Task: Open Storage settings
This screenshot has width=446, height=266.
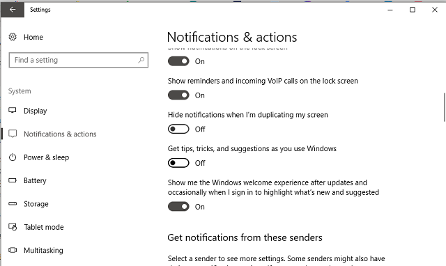Action: tap(36, 204)
